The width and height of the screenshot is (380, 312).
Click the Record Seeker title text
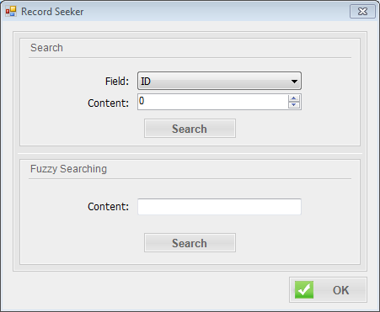coord(52,12)
